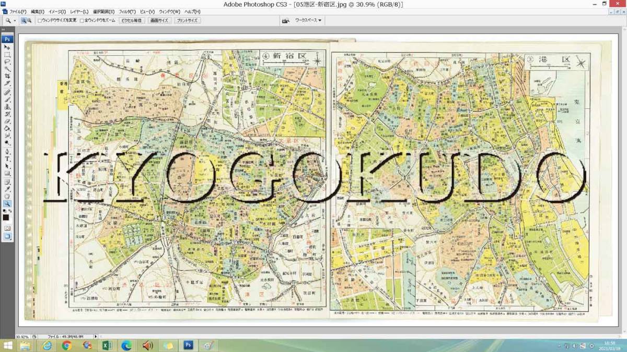
Task: Open the Image (イメージ) menu
Action: (x=57, y=11)
